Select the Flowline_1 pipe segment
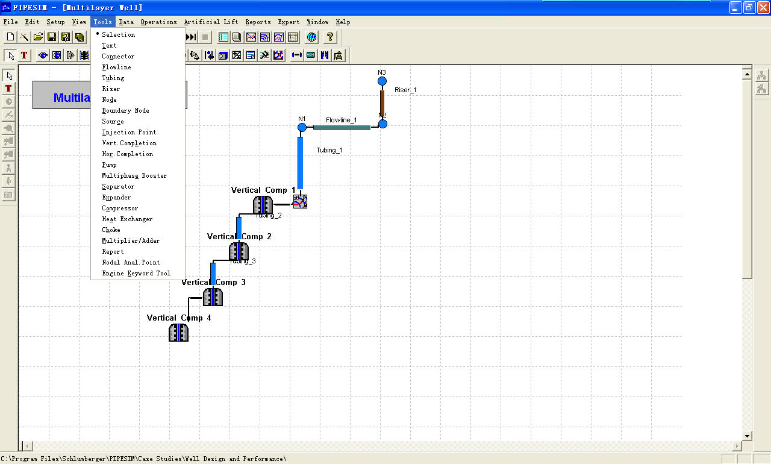The width and height of the screenshot is (771, 464). pos(342,127)
